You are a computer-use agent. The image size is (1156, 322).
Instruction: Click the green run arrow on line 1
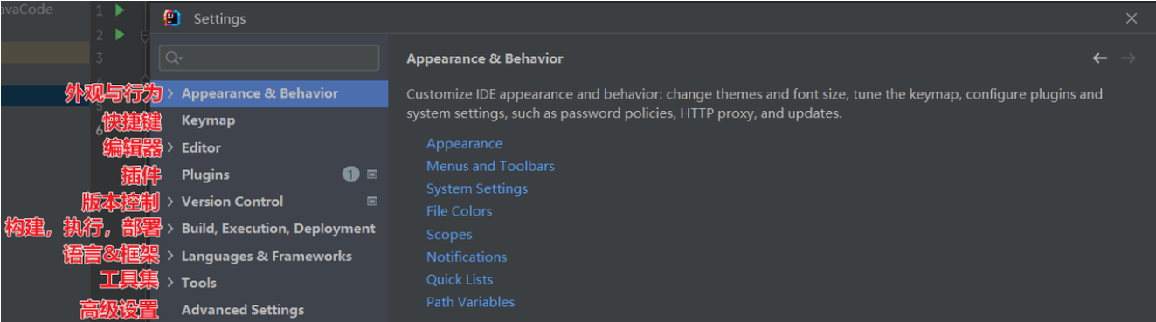click(120, 10)
